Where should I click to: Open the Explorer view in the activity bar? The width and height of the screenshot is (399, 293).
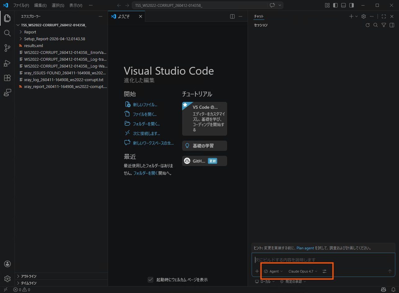(x=7, y=18)
